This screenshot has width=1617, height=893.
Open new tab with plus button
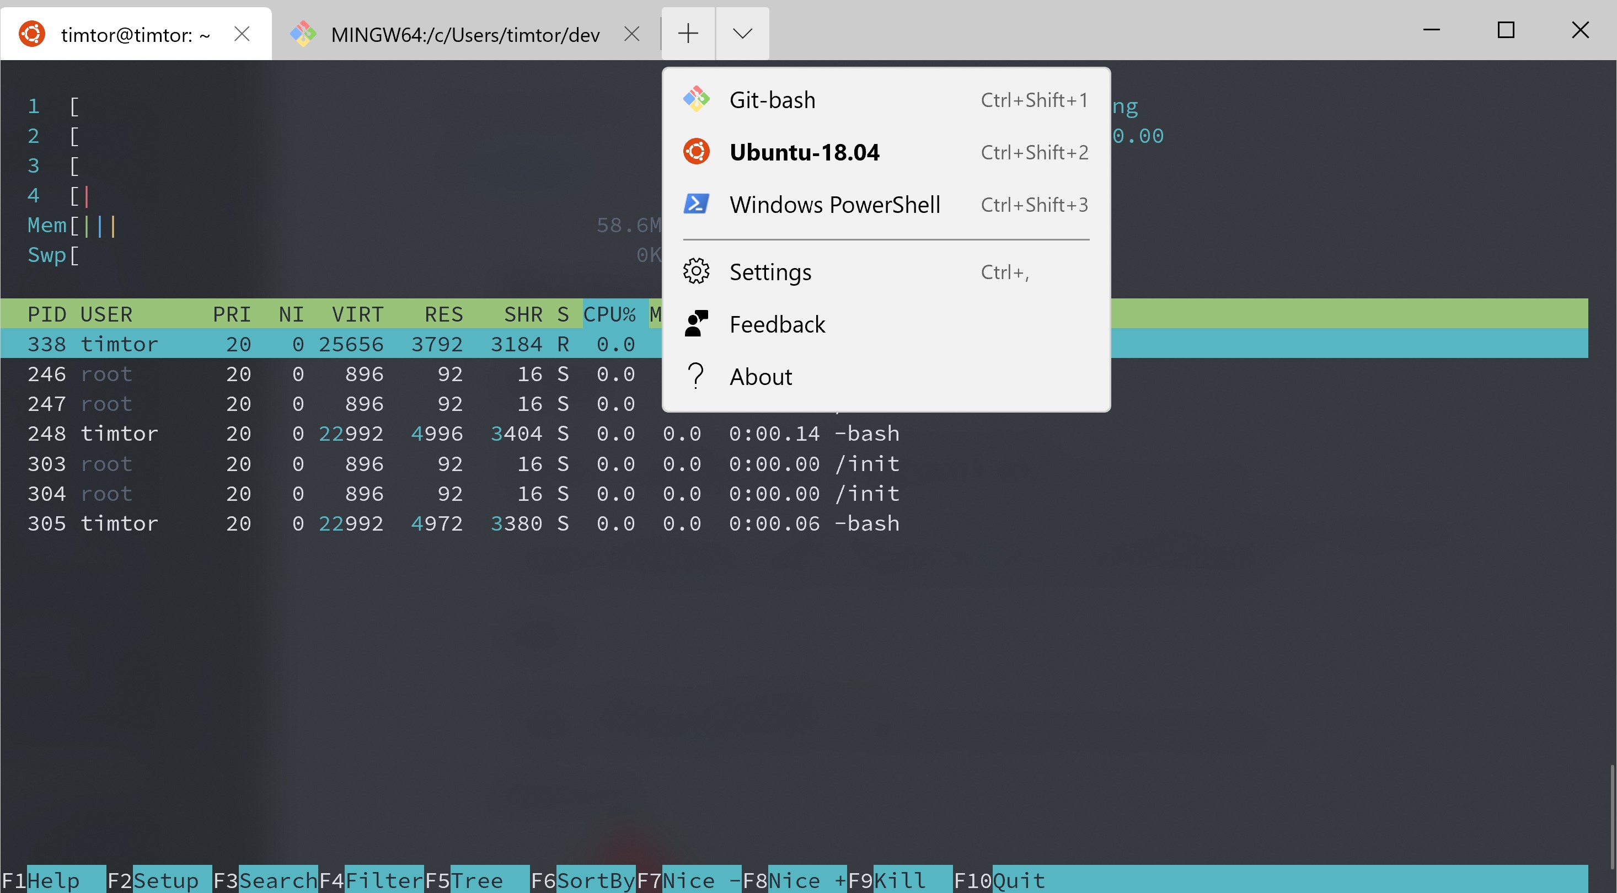pos(688,34)
